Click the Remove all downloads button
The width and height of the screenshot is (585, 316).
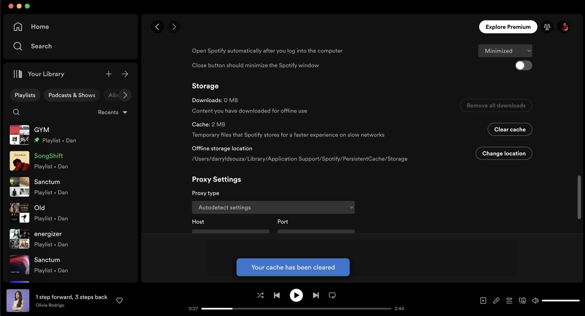[x=496, y=106]
